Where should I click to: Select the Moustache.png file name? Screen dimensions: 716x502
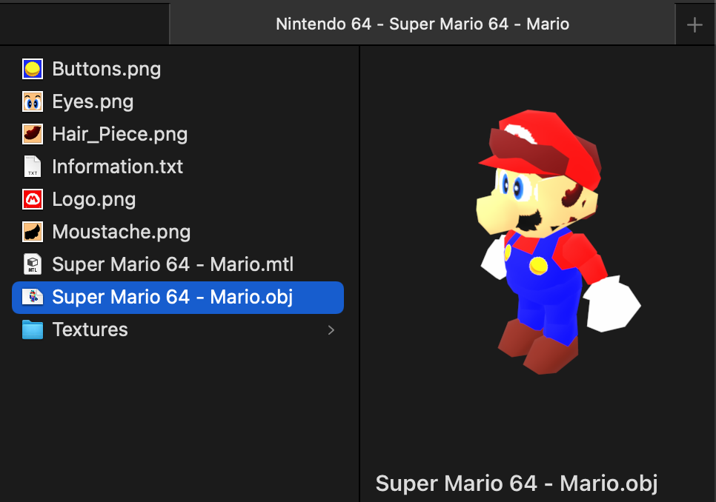tap(121, 232)
